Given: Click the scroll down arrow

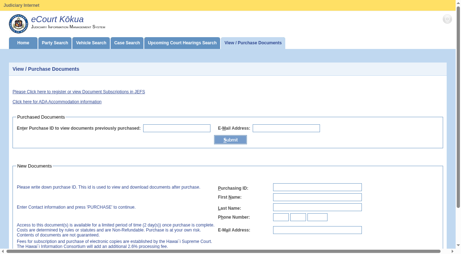Looking at the screenshot, I should [x=458, y=246].
